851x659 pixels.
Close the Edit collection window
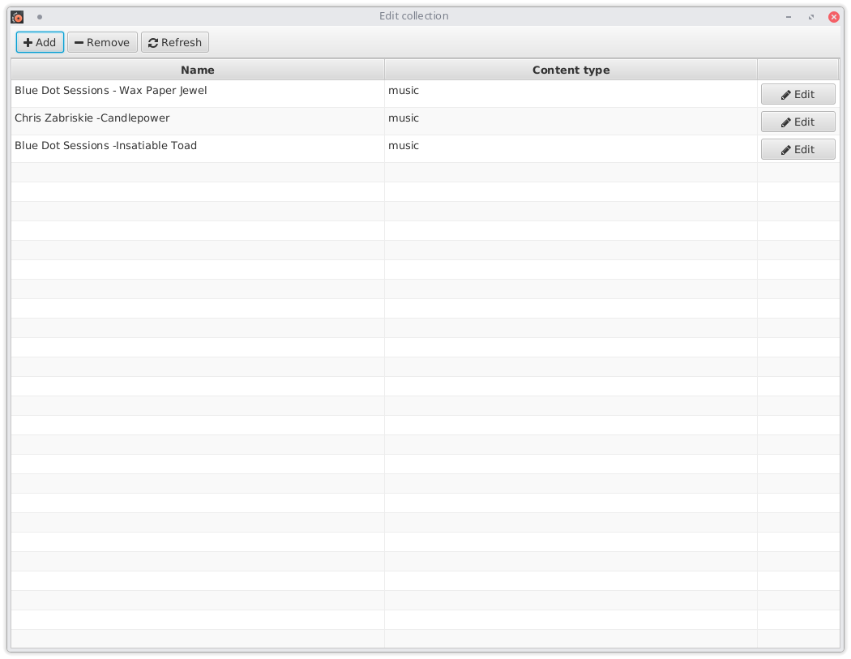pyautogui.click(x=834, y=17)
